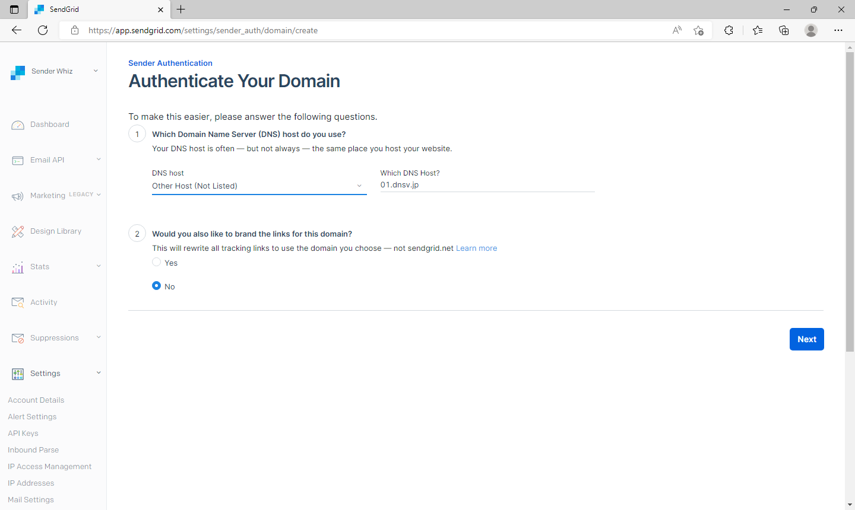
Task: Go to Sender Authentication breadcrumb link
Action: point(170,63)
